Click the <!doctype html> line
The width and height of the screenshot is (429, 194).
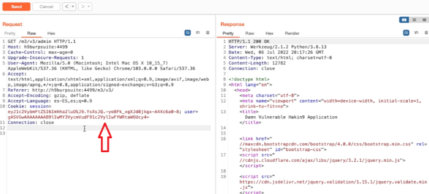[x=249, y=79]
